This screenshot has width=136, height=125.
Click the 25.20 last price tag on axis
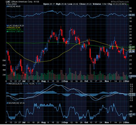[132, 51]
